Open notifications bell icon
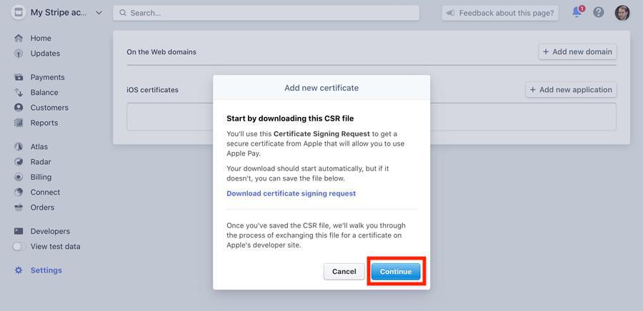 [577, 13]
